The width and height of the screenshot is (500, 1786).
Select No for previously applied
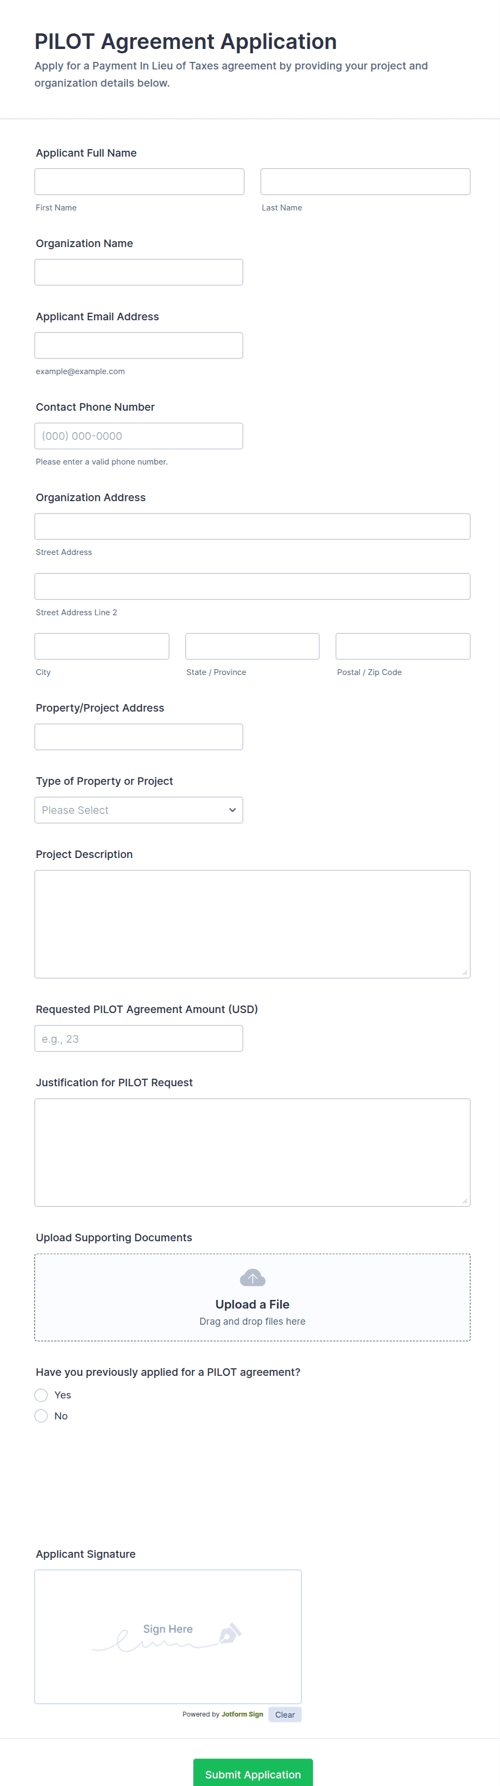tap(41, 1416)
